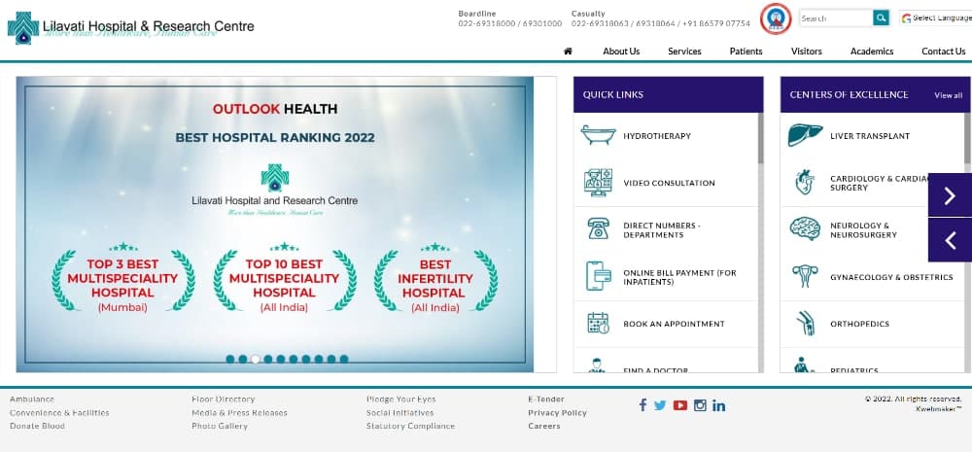Click the Video Consultation monitor icon

click(598, 183)
